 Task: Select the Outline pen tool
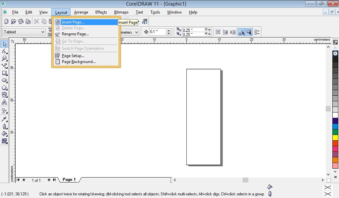point(4,126)
